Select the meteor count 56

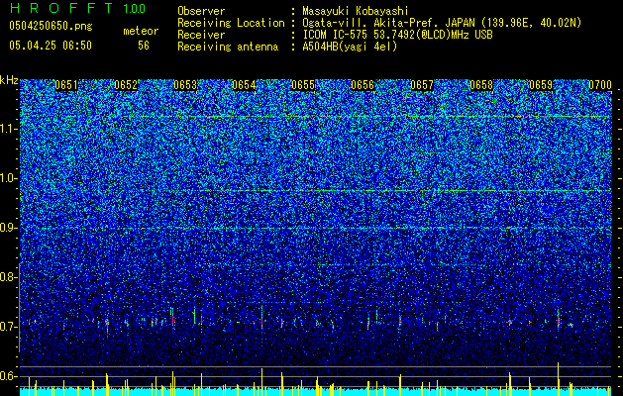point(144,46)
